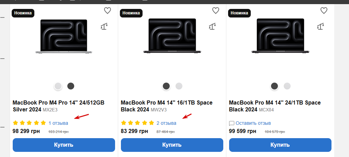Click Купить for MacBook priced 83 299 грн
This screenshot has width=349, height=157.
(172, 145)
